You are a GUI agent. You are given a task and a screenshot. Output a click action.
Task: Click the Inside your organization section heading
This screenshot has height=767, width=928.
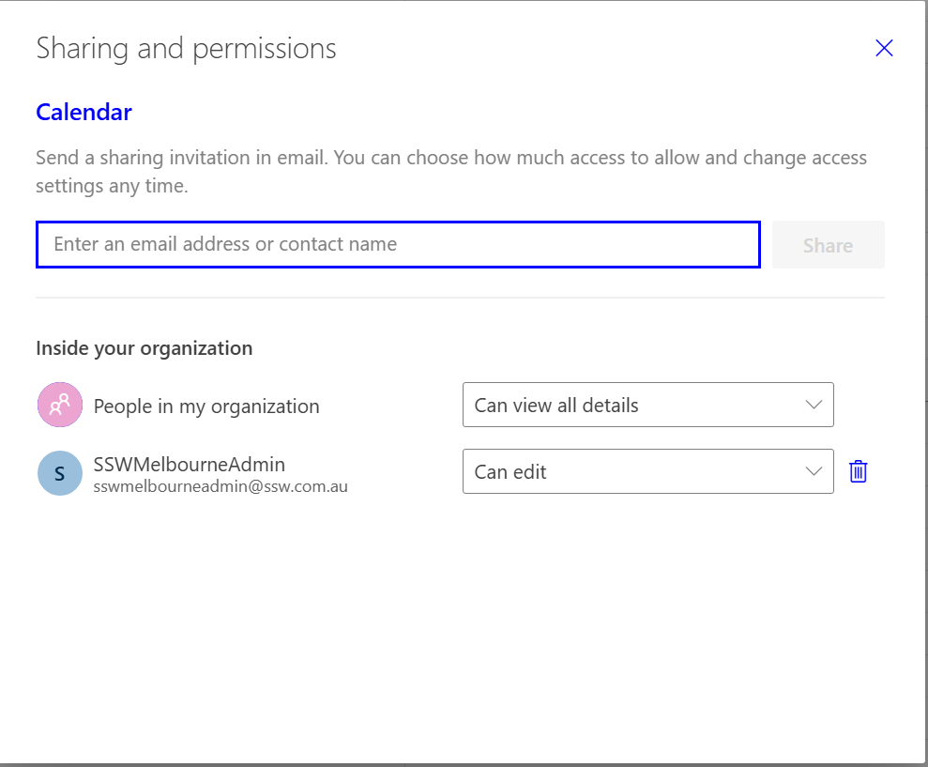[x=144, y=348]
